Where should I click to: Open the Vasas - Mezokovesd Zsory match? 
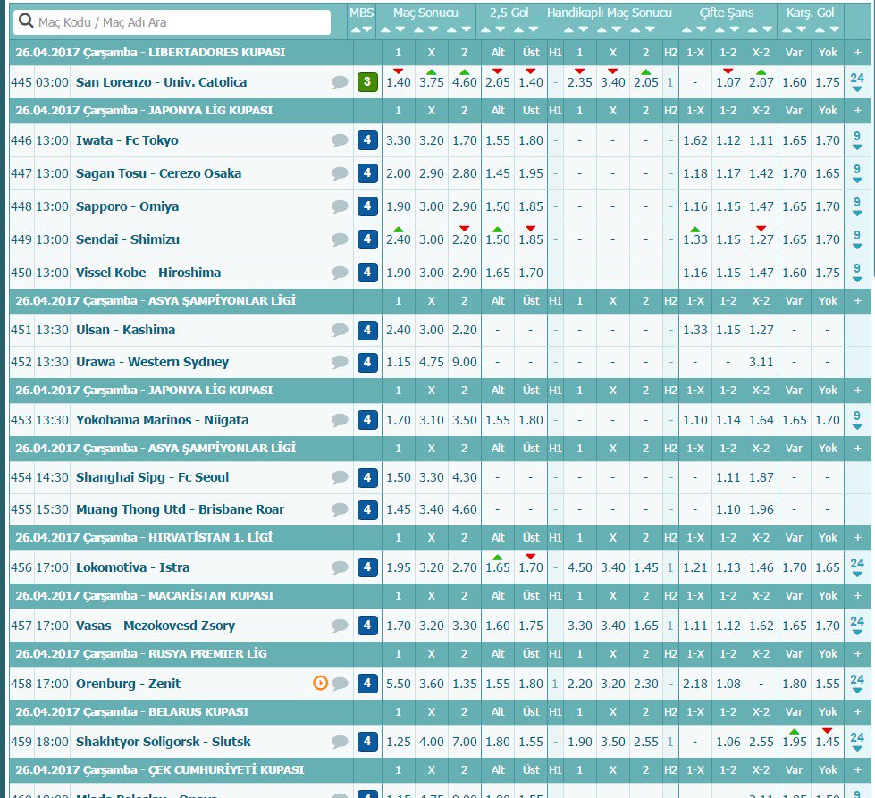coord(156,626)
